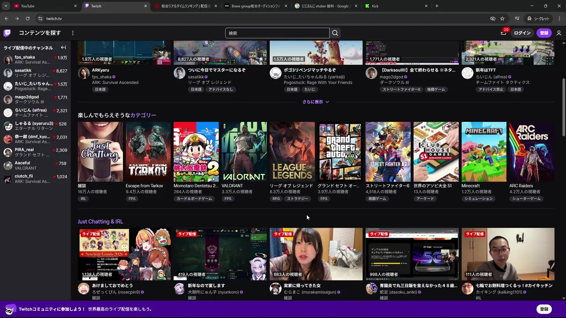Click ストリートファイター6 tag under Darksoul stream
566x318 pixels.
pos(401,90)
